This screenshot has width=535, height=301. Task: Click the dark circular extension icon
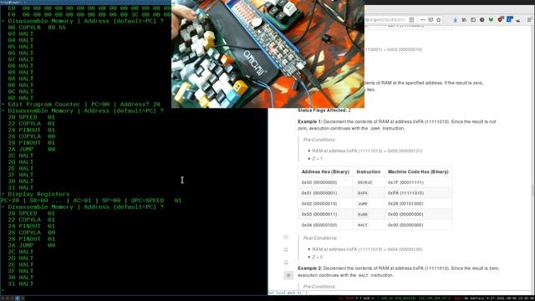(481, 20)
